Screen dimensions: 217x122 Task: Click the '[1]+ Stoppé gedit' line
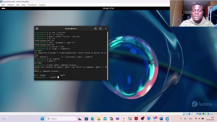point(50,75)
